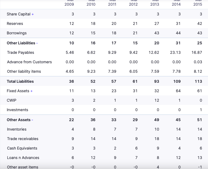The width and height of the screenshot is (208, 169).
Task: Select Advance from Customers row label
Action: [x=29, y=62]
